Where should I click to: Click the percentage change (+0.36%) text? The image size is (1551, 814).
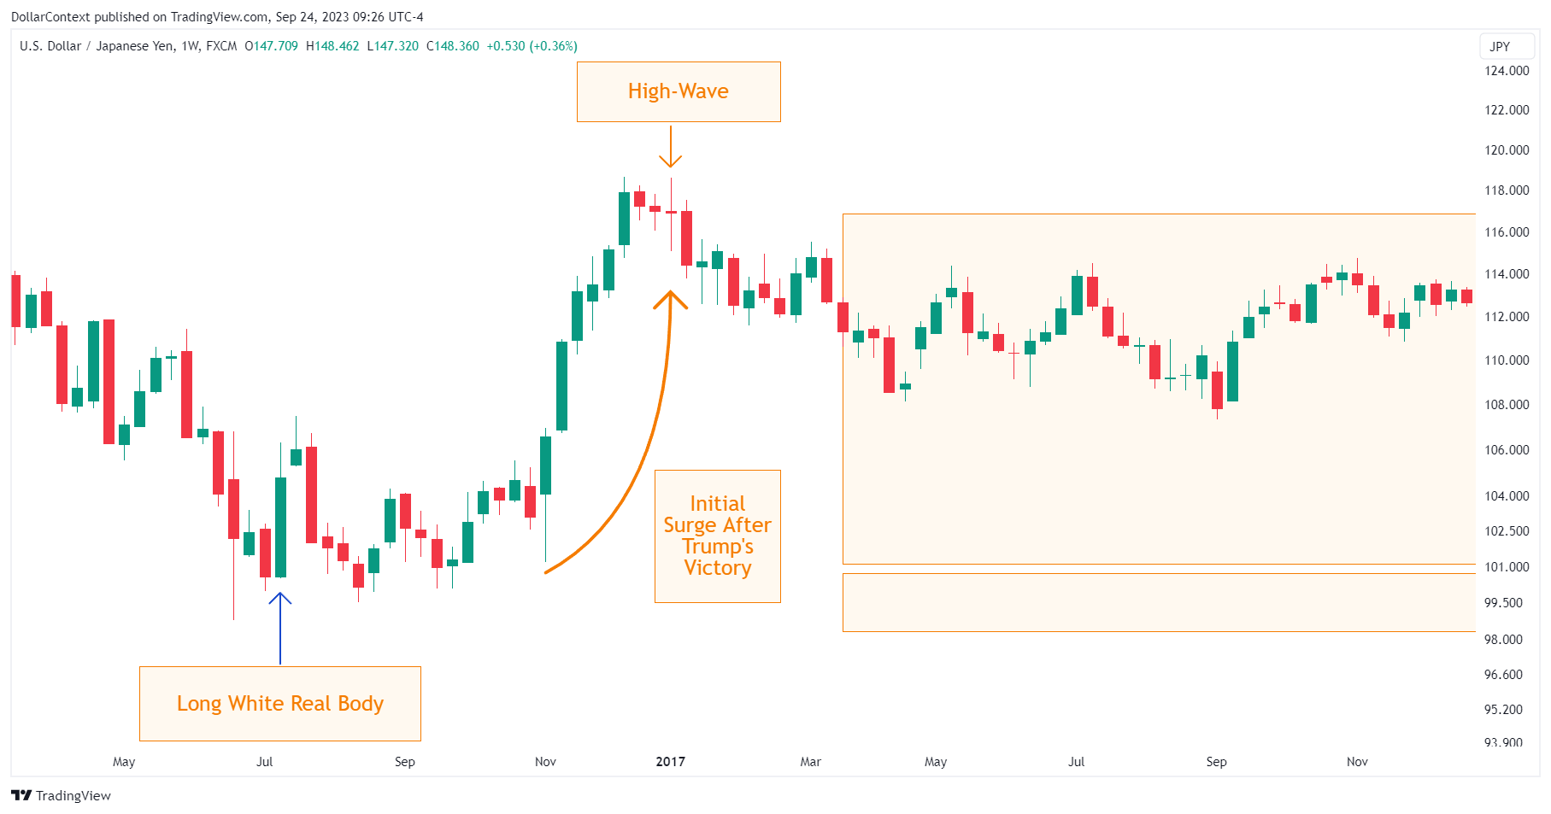pos(552,47)
